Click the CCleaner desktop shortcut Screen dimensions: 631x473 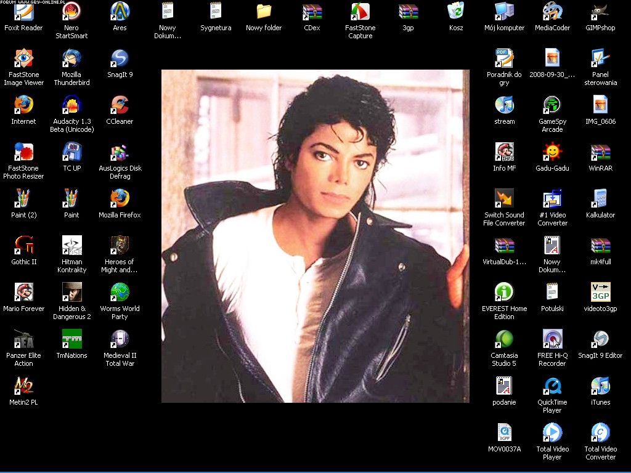(x=120, y=105)
